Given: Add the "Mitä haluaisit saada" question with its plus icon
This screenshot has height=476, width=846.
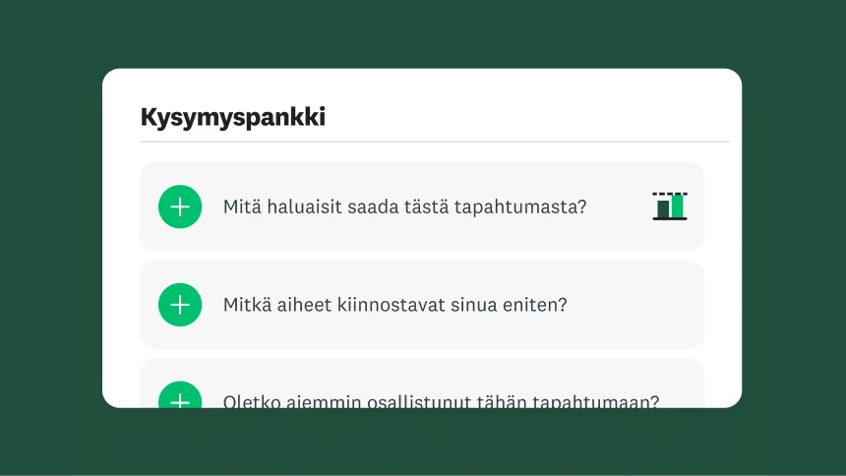Looking at the screenshot, I should pyautogui.click(x=180, y=207).
